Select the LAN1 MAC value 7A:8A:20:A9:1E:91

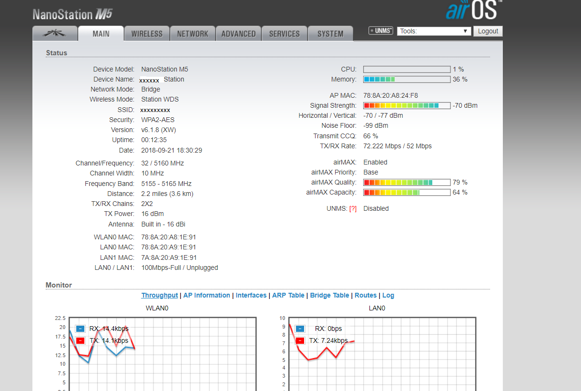(x=169, y=257)
